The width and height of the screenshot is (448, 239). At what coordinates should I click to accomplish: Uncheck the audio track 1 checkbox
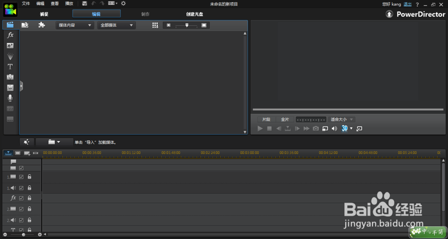(21, 188)
